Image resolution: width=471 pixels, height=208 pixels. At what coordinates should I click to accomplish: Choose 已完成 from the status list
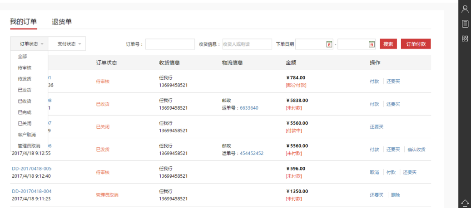[25, 112]
